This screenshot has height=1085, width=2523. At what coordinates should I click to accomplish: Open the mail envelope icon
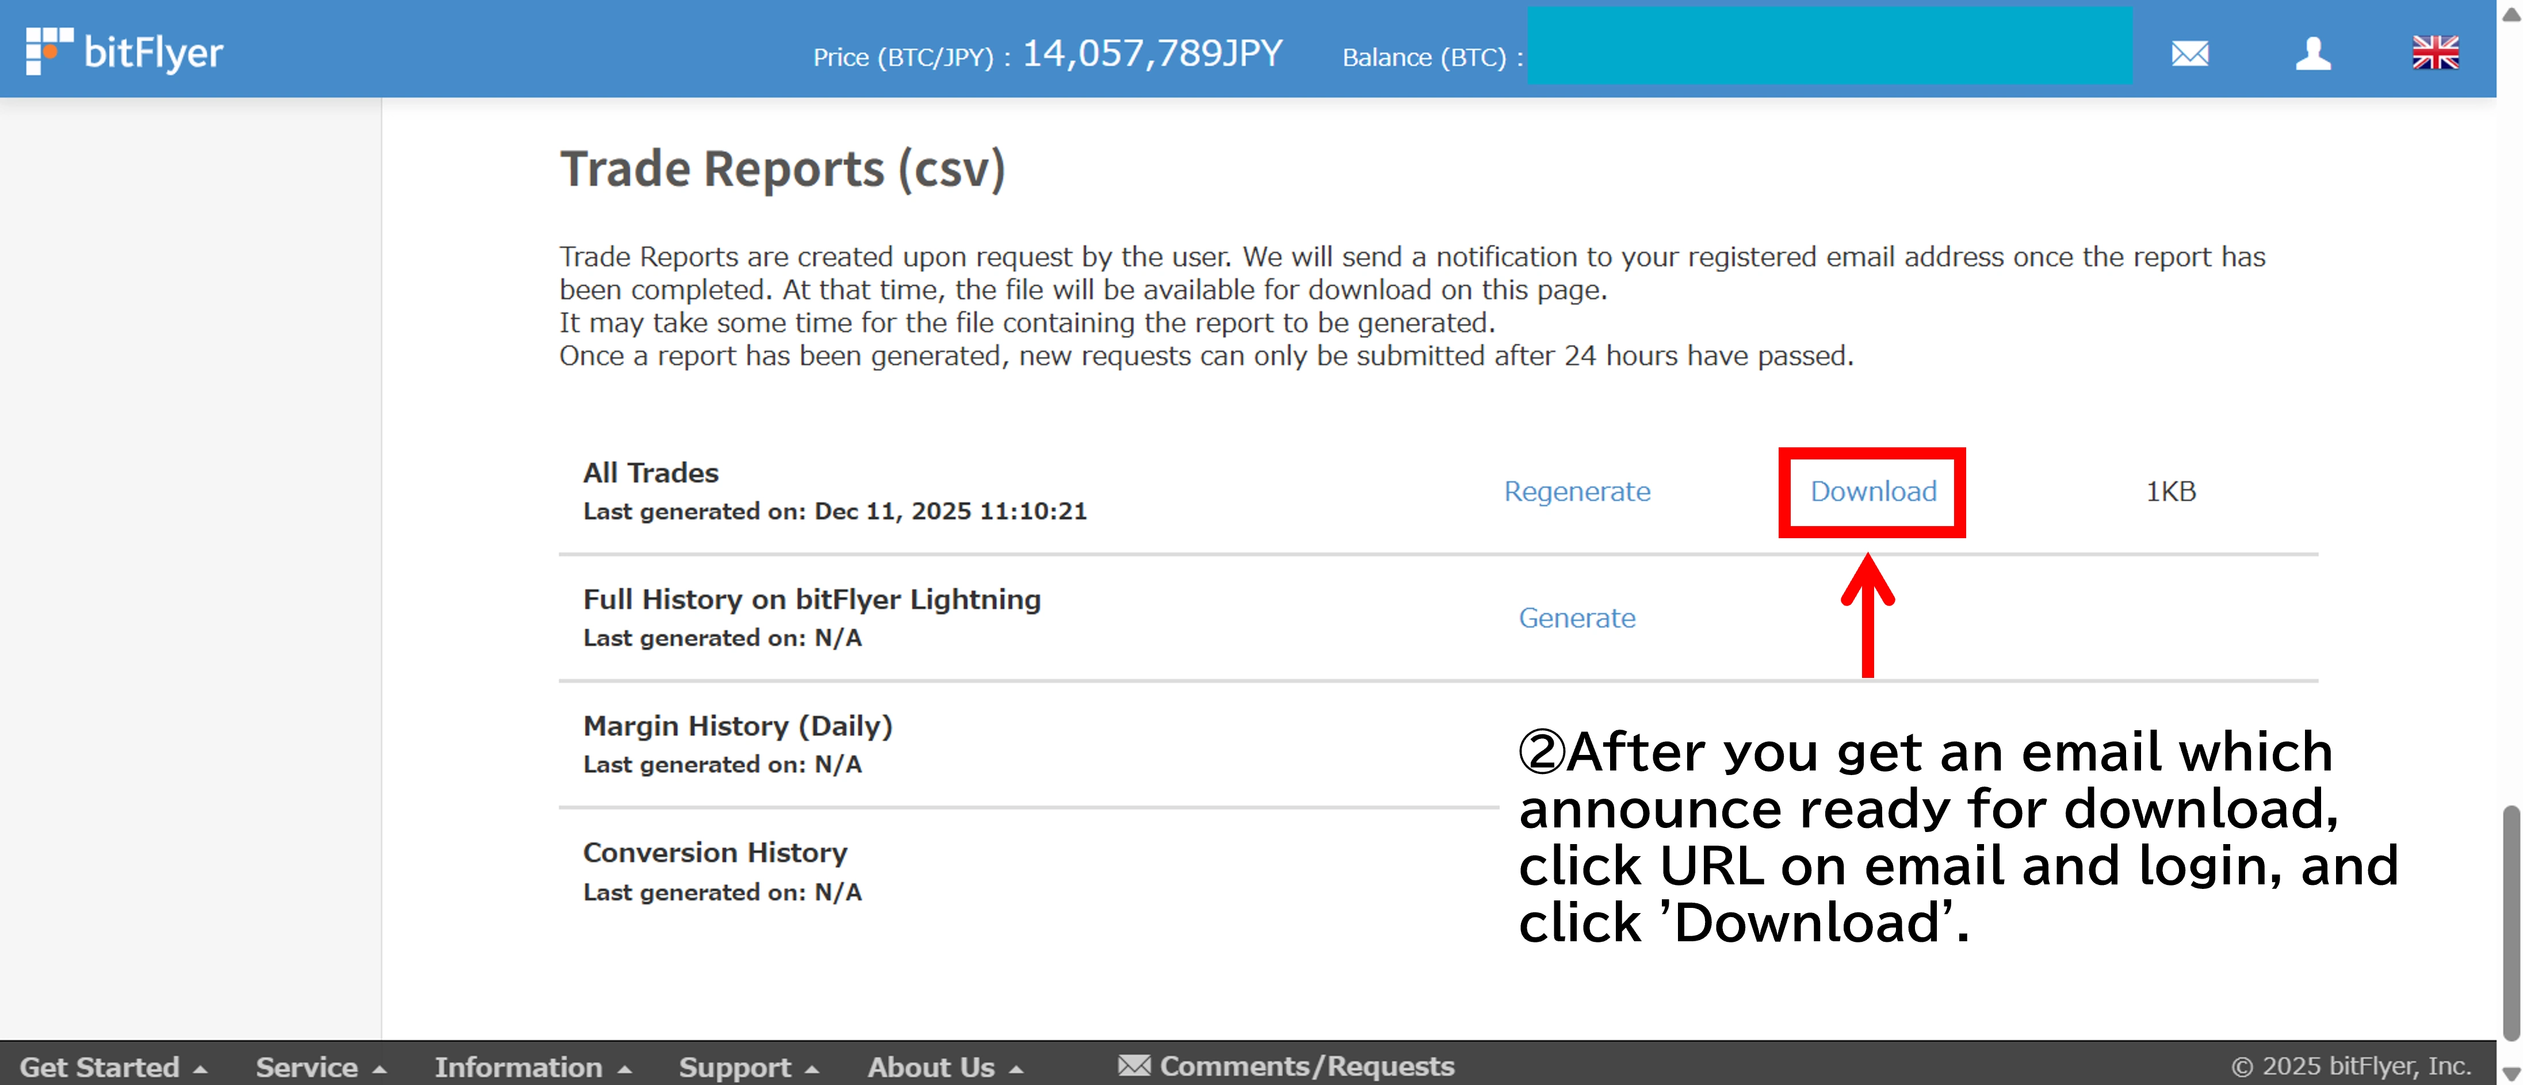2189,53
